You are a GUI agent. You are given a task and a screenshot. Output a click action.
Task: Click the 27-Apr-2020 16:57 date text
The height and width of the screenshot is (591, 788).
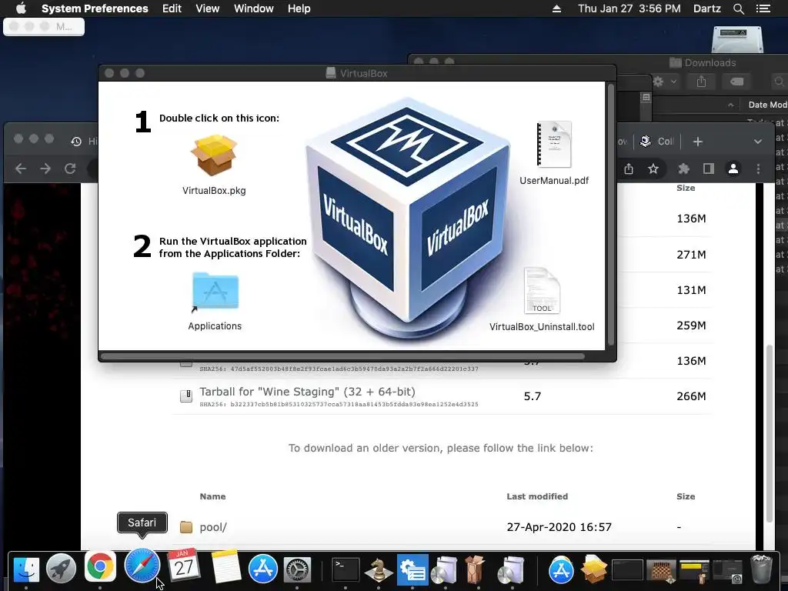(x=559, y=527)
